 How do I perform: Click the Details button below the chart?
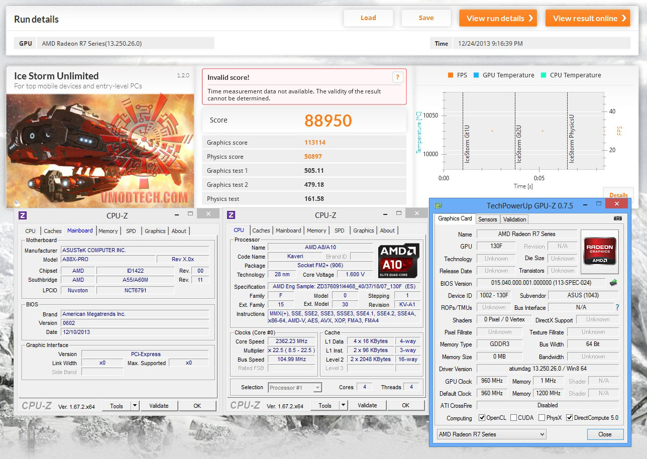pos(618,195)
